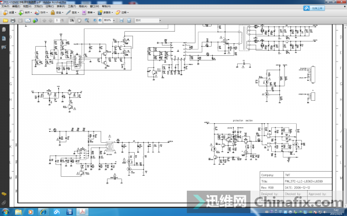Click the Zoom In round button
The width and height of the screenshot is (347, 216).
coord(100,21)
